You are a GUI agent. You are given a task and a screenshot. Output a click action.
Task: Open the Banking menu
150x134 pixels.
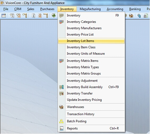(135, 9)
